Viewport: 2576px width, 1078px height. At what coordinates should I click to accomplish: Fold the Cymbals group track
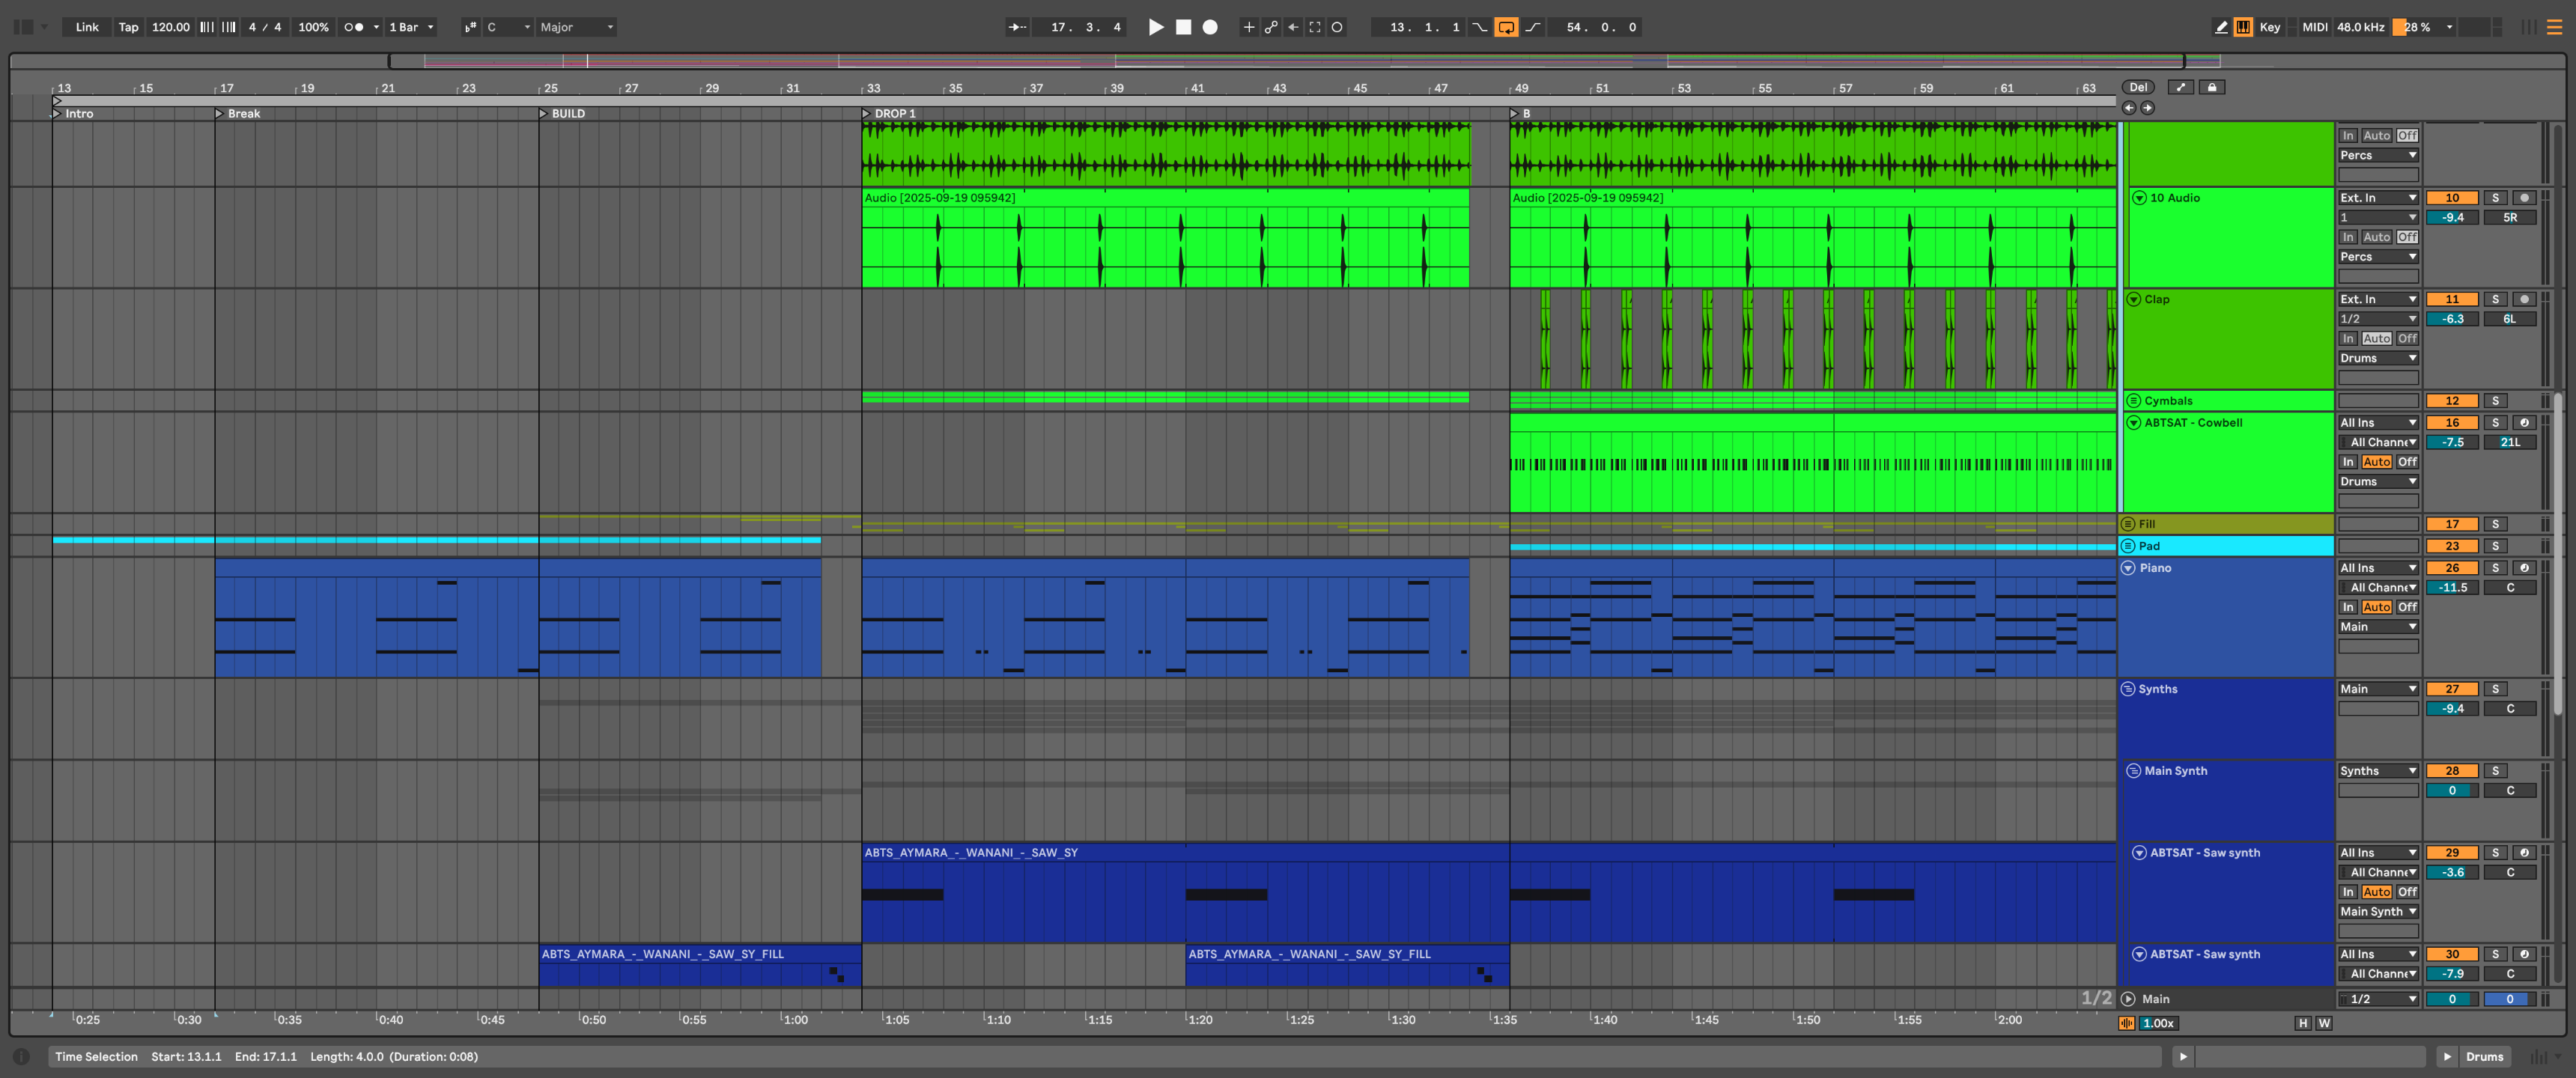coord(2133,401)
